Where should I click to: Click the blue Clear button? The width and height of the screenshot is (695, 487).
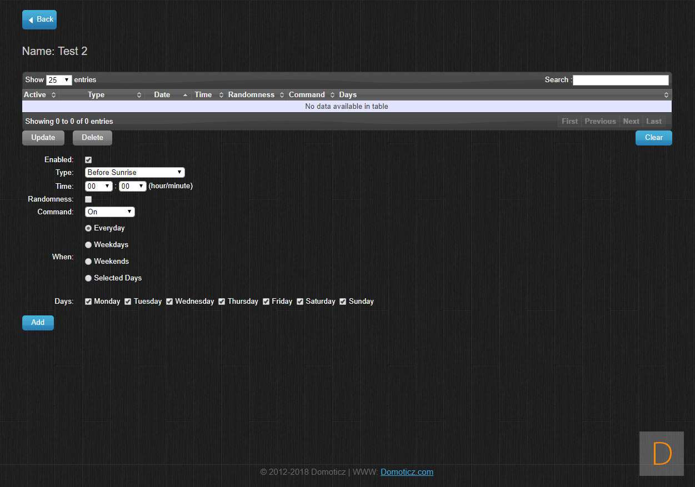click(x=653, y=138)
